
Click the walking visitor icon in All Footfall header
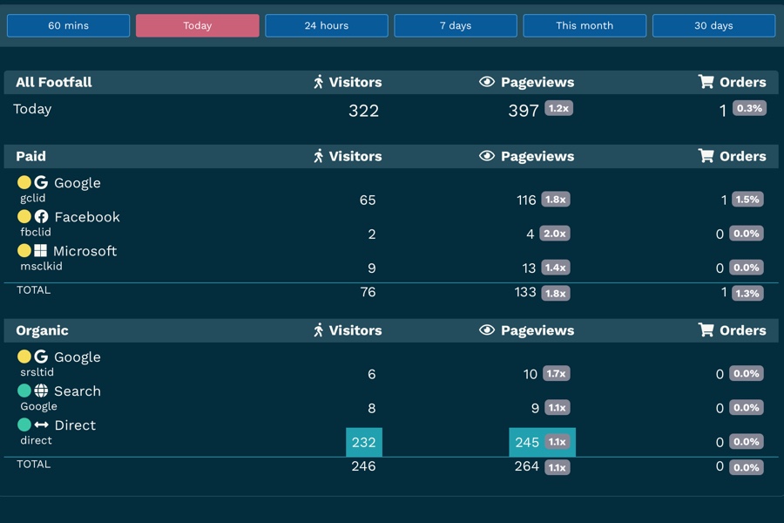[319, 82]
